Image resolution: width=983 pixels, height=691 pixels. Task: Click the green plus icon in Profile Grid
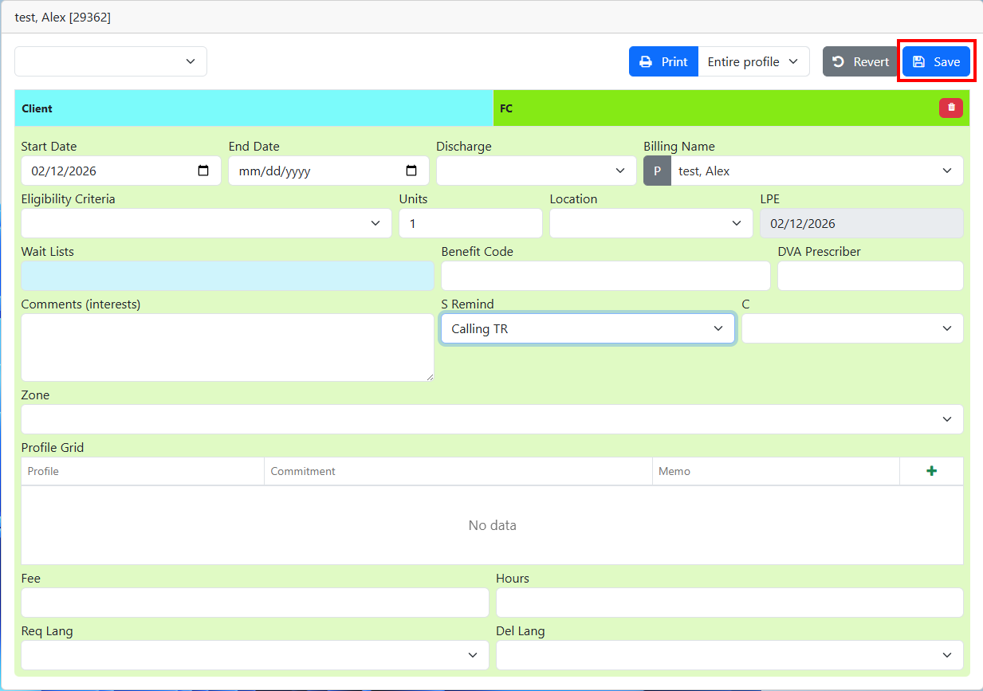point(931,471)
